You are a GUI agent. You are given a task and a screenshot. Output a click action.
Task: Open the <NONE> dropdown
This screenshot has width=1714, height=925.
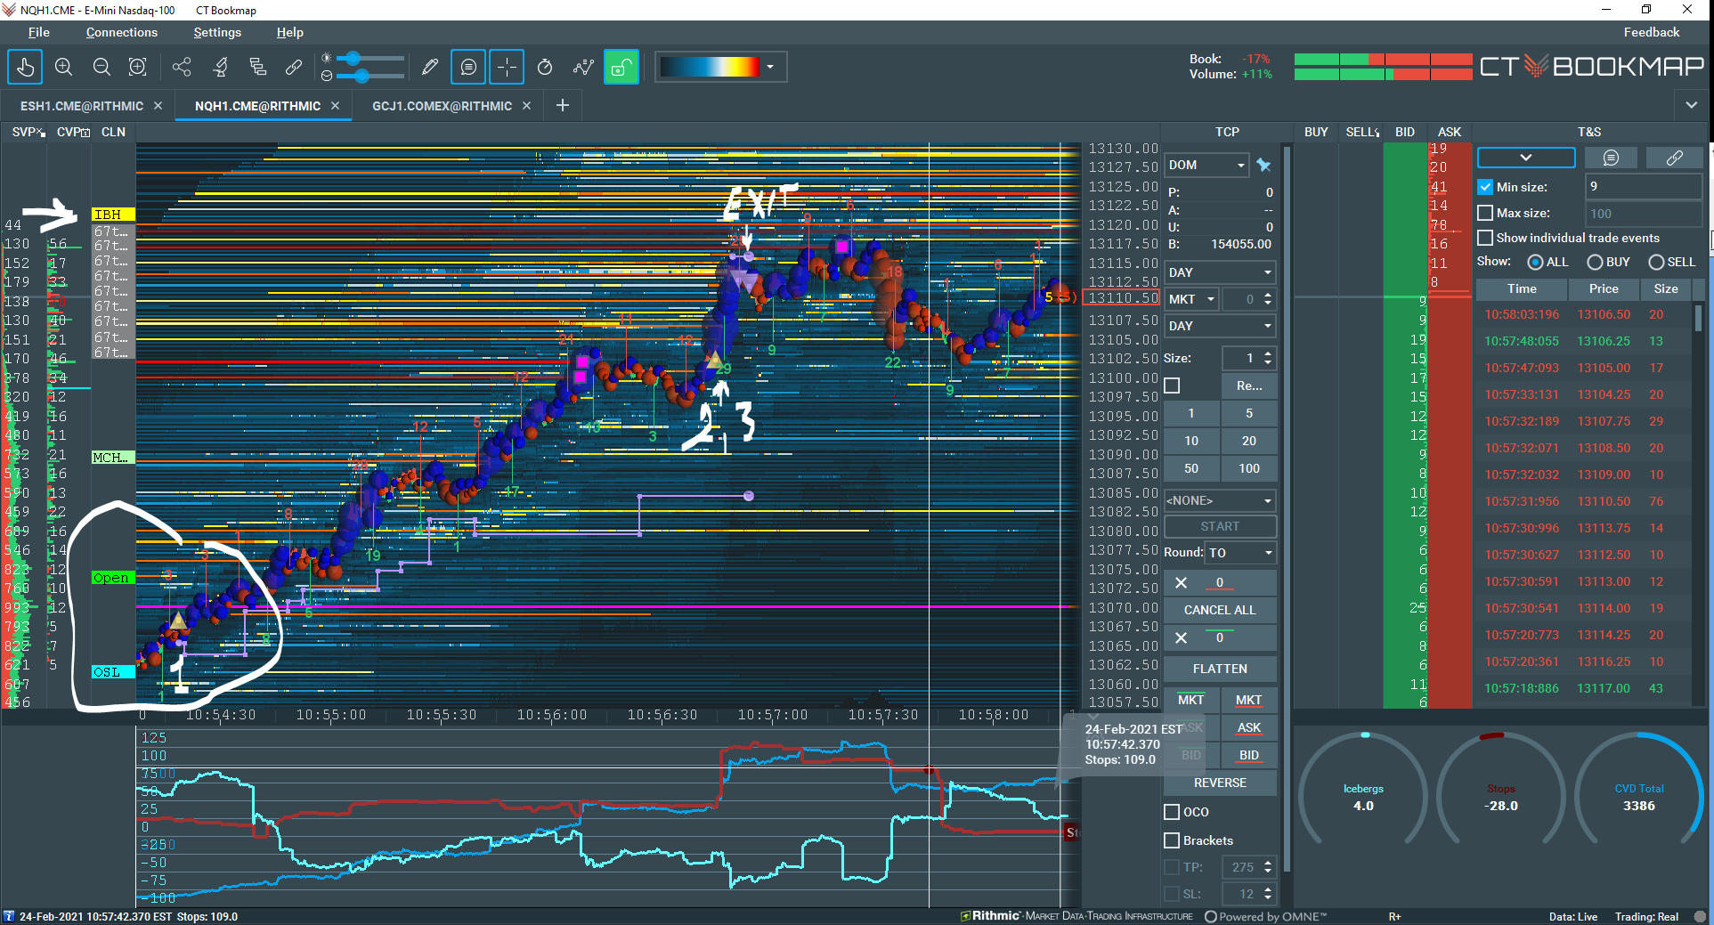(x=1220, y=500)
